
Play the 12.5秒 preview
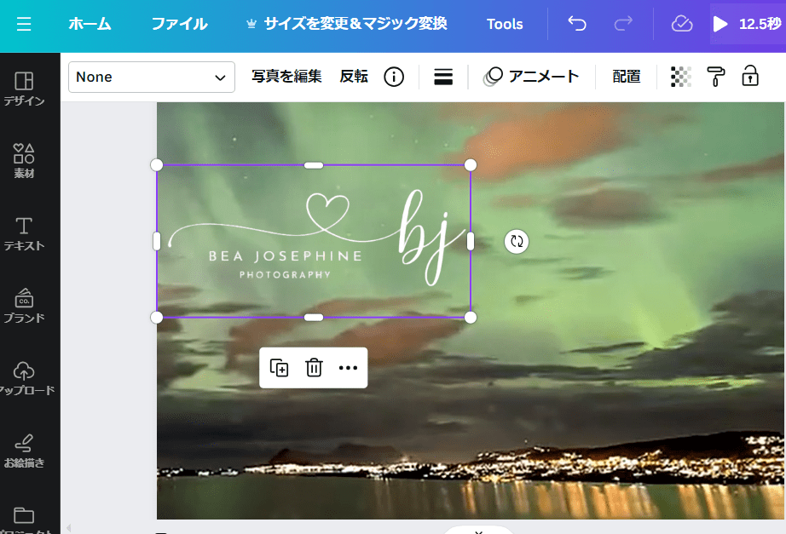(747, 24)
